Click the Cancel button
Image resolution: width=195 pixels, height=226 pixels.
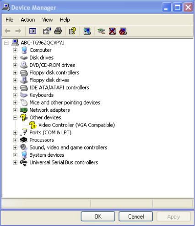click(x=136, y=216)
